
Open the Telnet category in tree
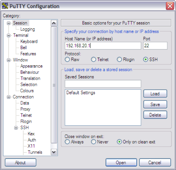(x=26, y=115)
